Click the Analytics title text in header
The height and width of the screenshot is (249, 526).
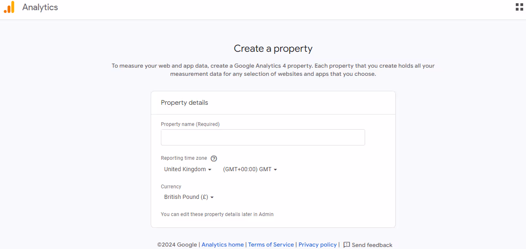click(40, 7)
